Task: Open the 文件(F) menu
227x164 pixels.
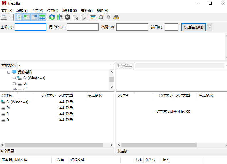Action: (7, 11)
